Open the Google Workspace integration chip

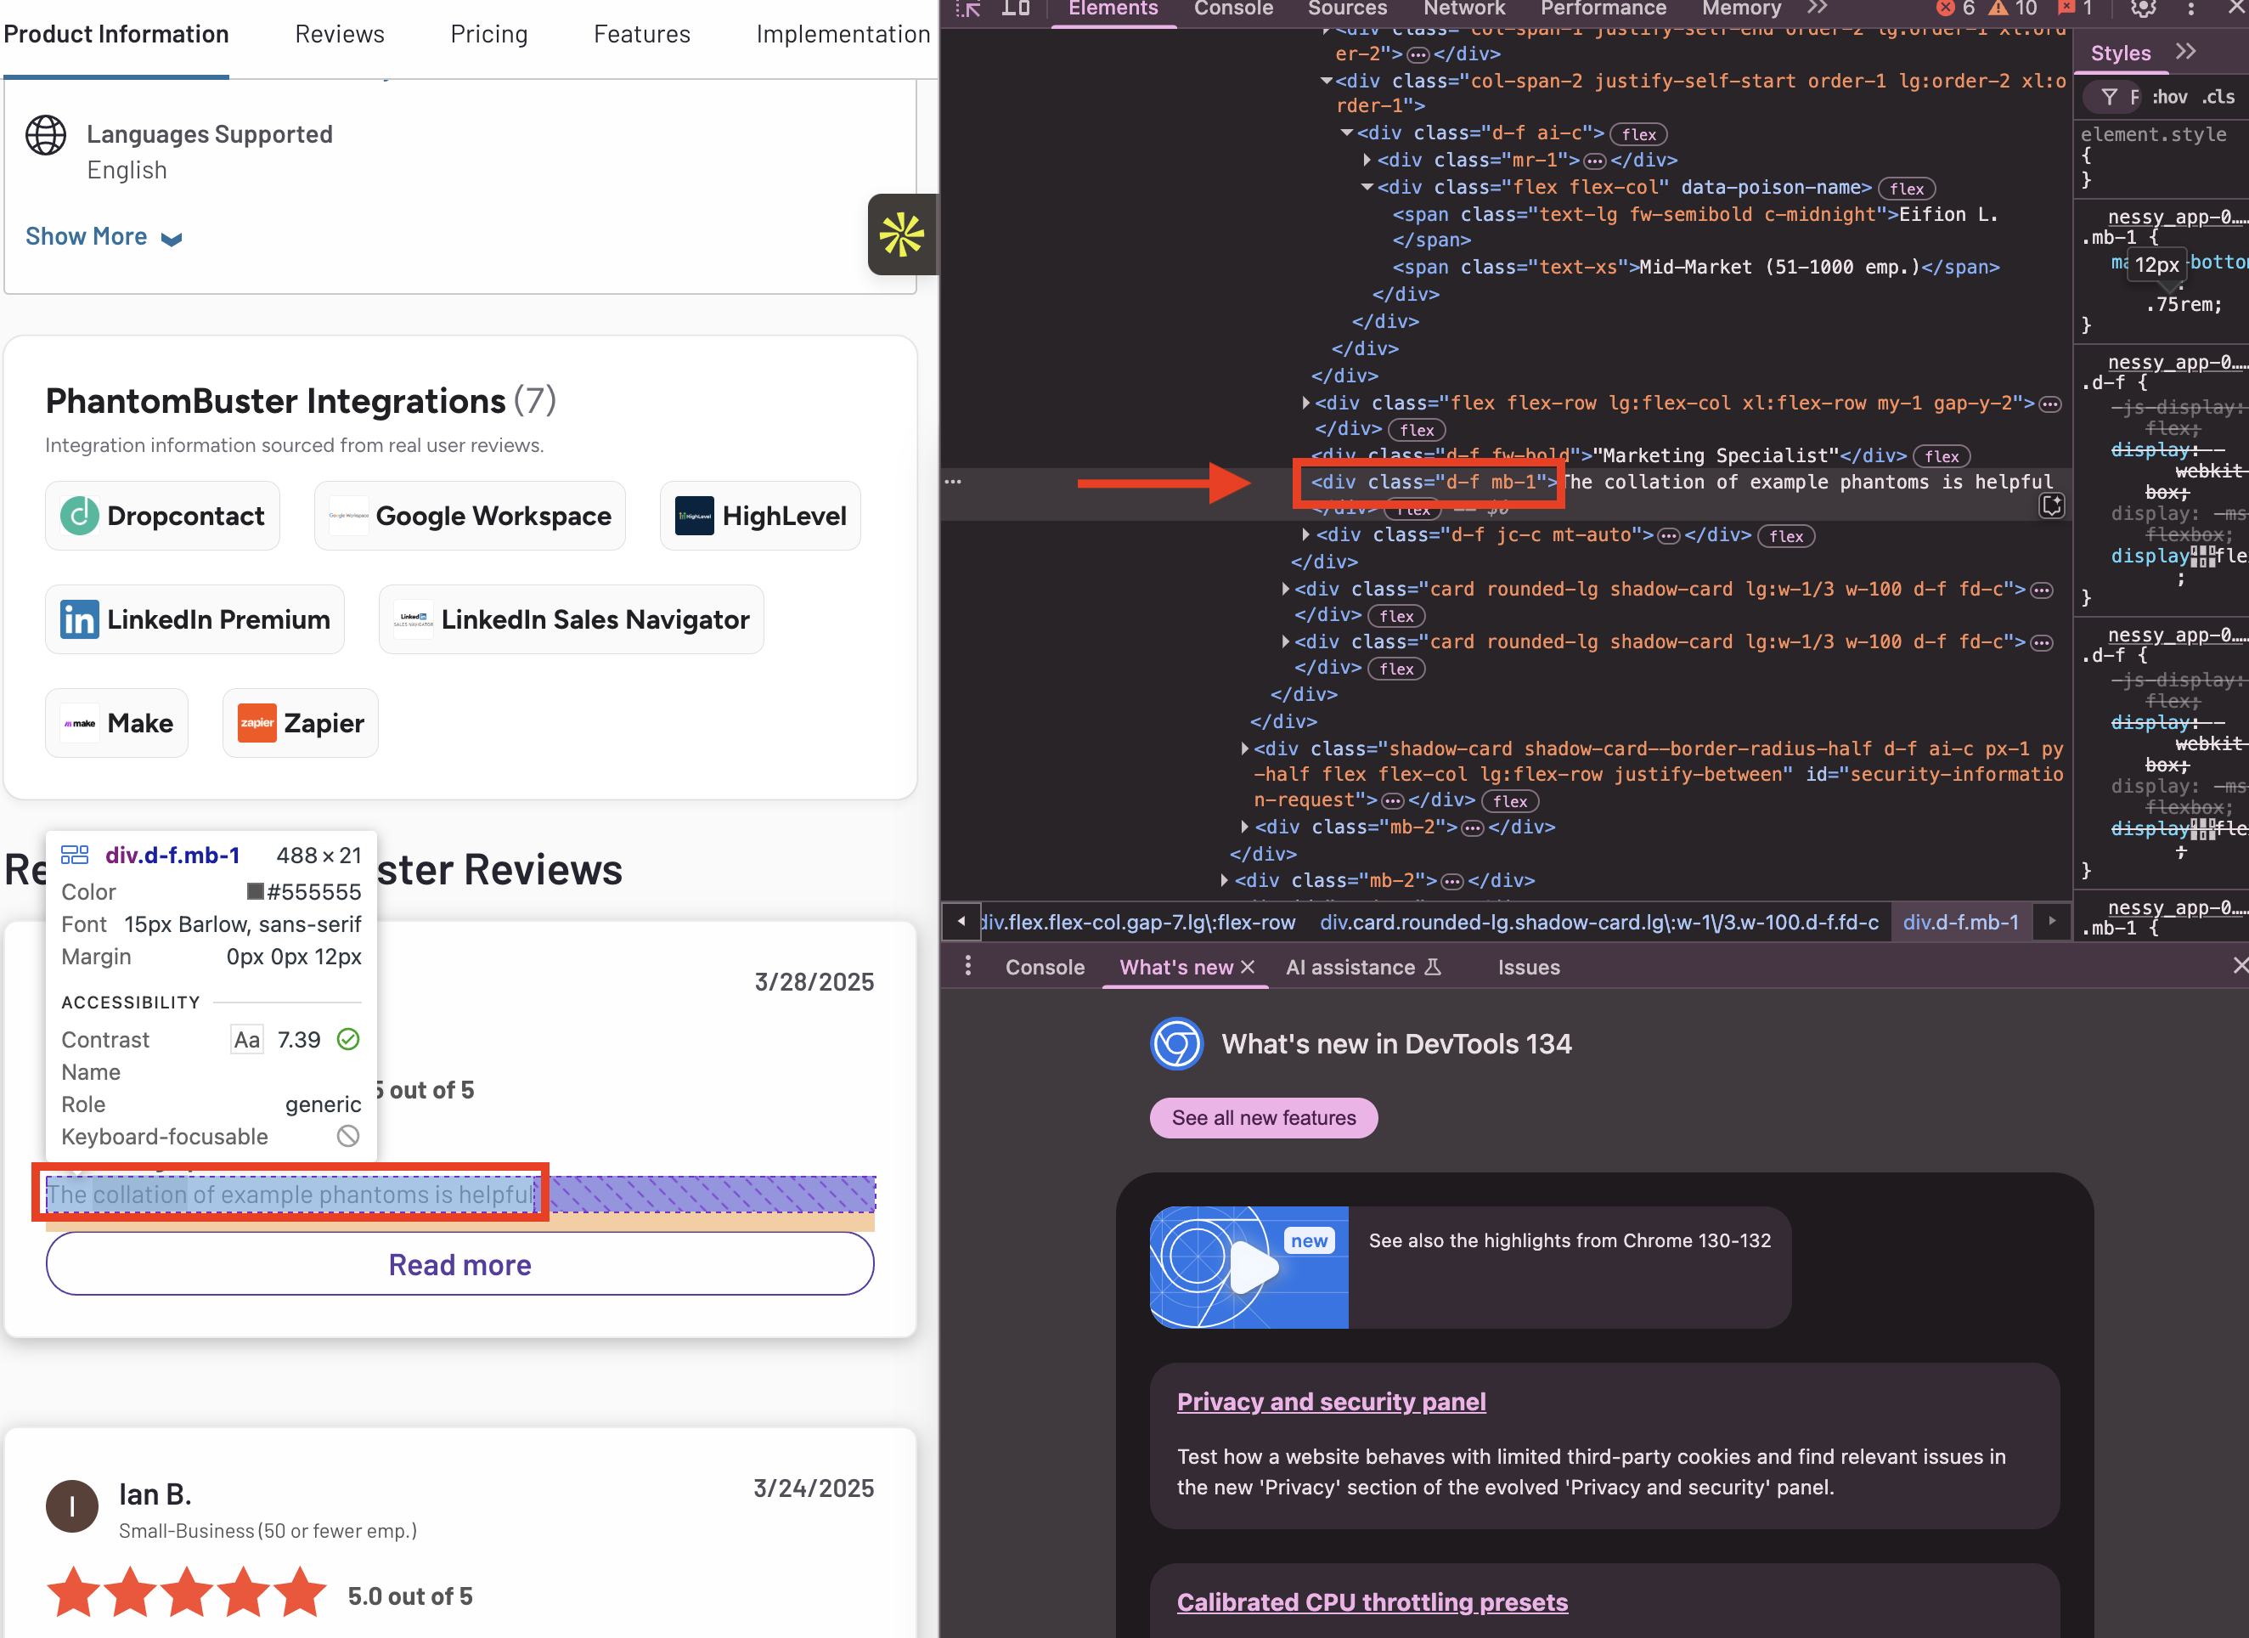click(x=470, y=516)
